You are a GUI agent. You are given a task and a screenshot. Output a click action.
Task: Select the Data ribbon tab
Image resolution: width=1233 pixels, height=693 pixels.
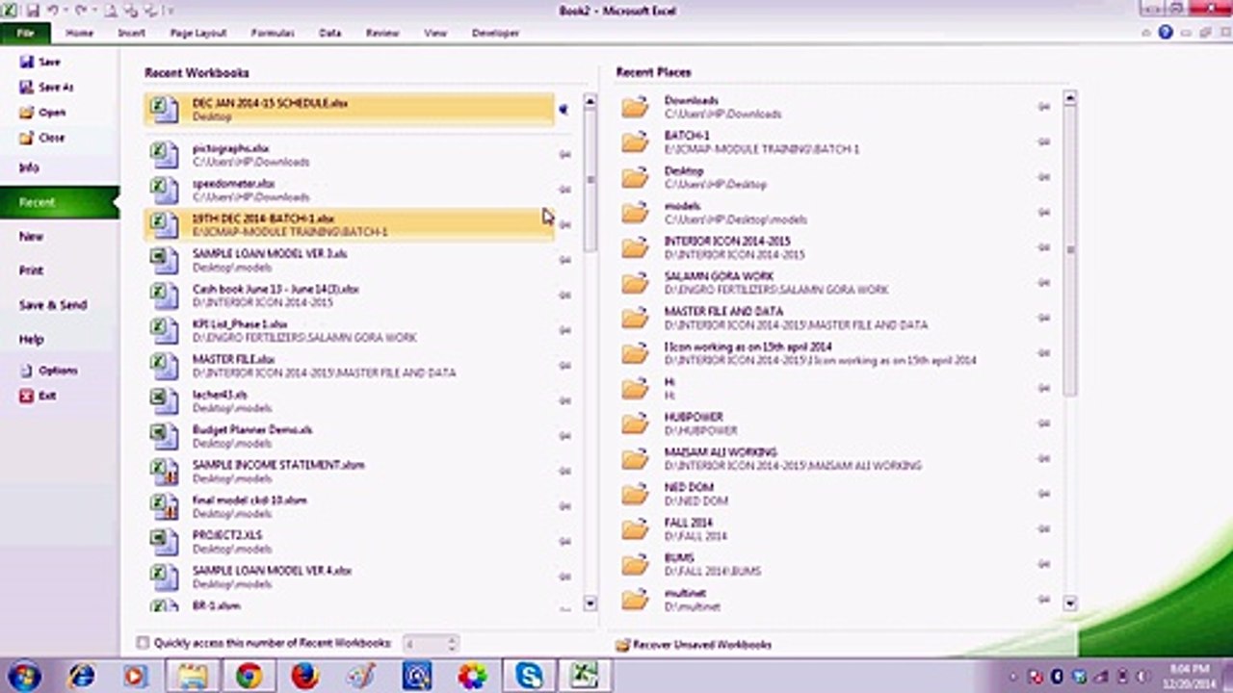pyautogui.click(x=330, y=33)
